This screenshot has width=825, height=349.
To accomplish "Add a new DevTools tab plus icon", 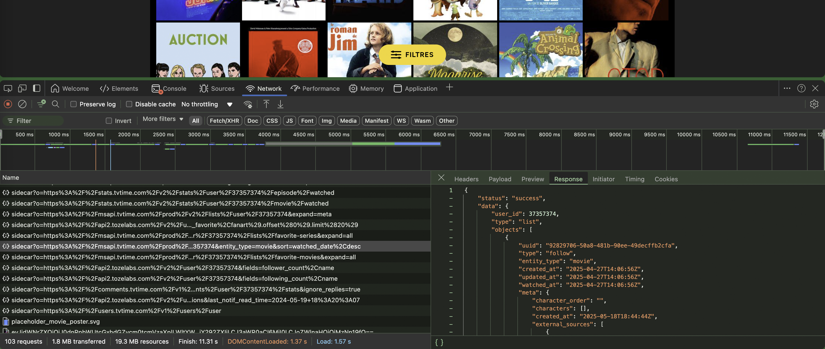I will pyautogui.click(x=449, y=87).
